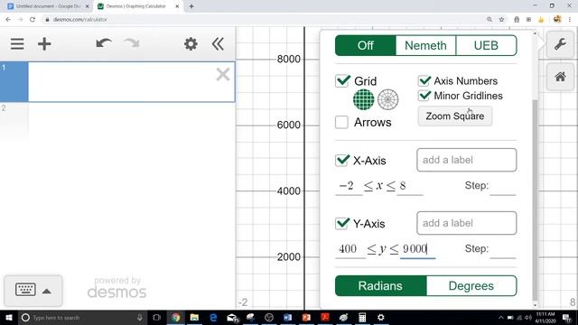Click the X-Axis Step field
The height and width of the screenshot is (325, 578).
(503, 187)
